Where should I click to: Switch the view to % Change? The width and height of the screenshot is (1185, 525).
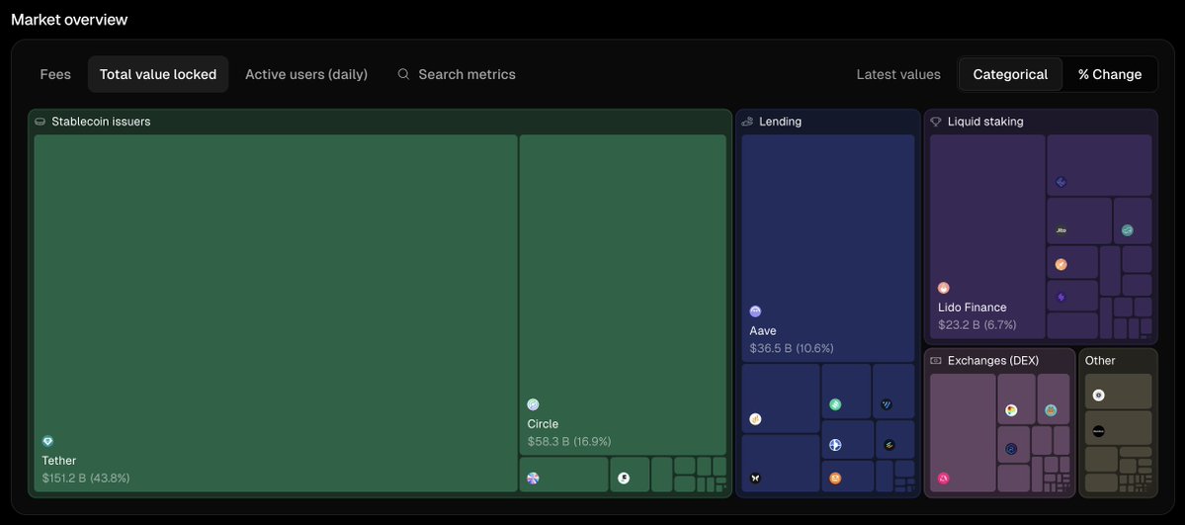point(1110,74)
